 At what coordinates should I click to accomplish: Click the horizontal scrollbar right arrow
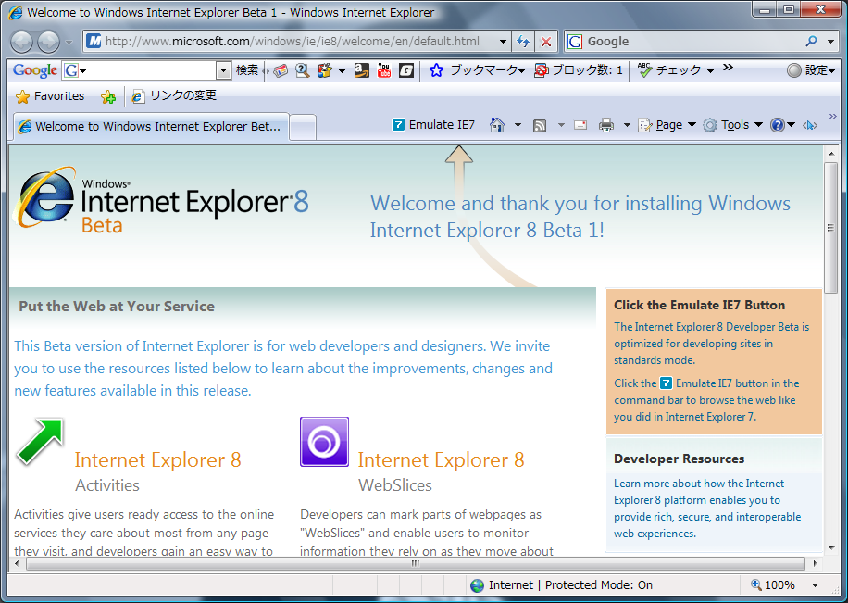coord(815,563)
